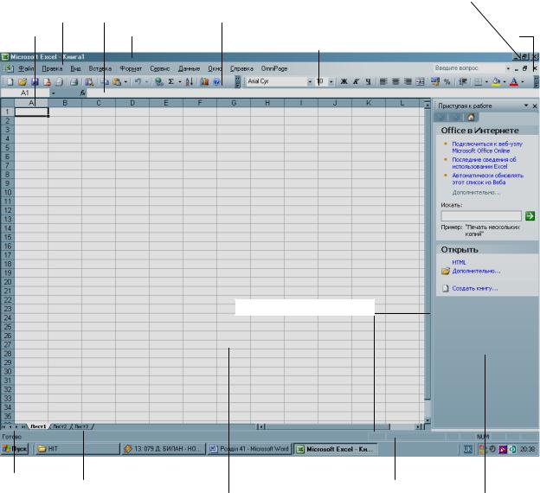
Task: Select the column D header
Action: tap(132, 103)
